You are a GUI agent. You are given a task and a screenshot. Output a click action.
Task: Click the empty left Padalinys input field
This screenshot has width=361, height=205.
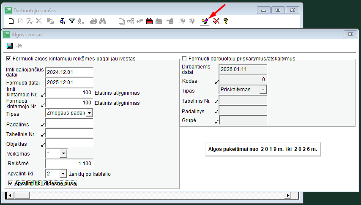tap(69, 123)
